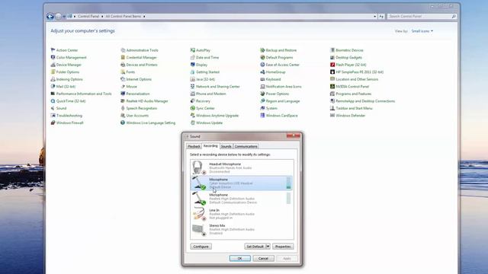
Task: Open the AutoPlay icon
Action: (x=193, y=50)
